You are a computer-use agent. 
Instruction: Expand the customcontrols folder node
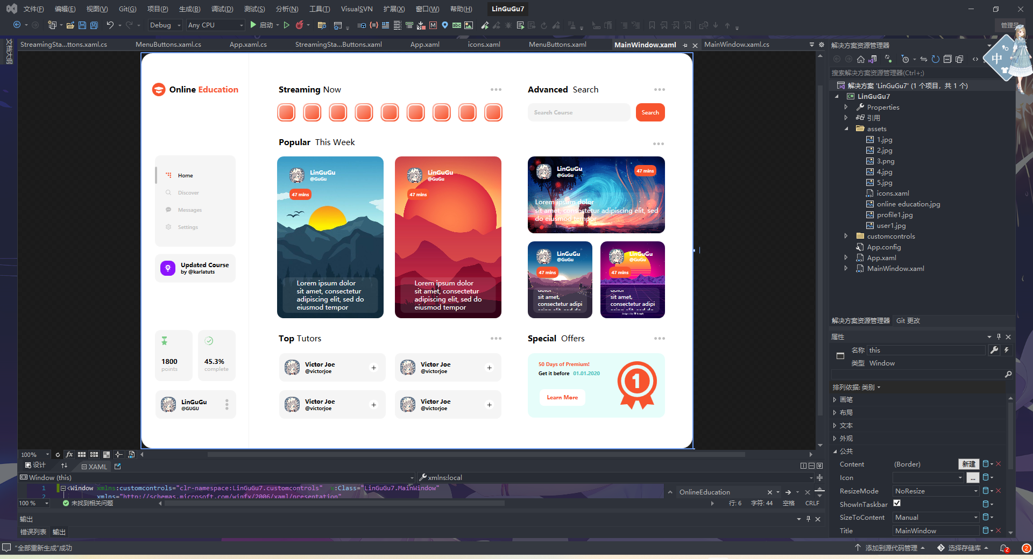[846, 236]
